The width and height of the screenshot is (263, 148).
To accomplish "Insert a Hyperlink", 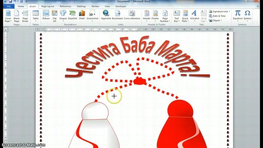I will (106, 15).
